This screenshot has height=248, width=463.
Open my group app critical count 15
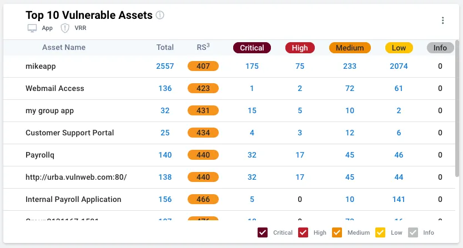[252, 110]
